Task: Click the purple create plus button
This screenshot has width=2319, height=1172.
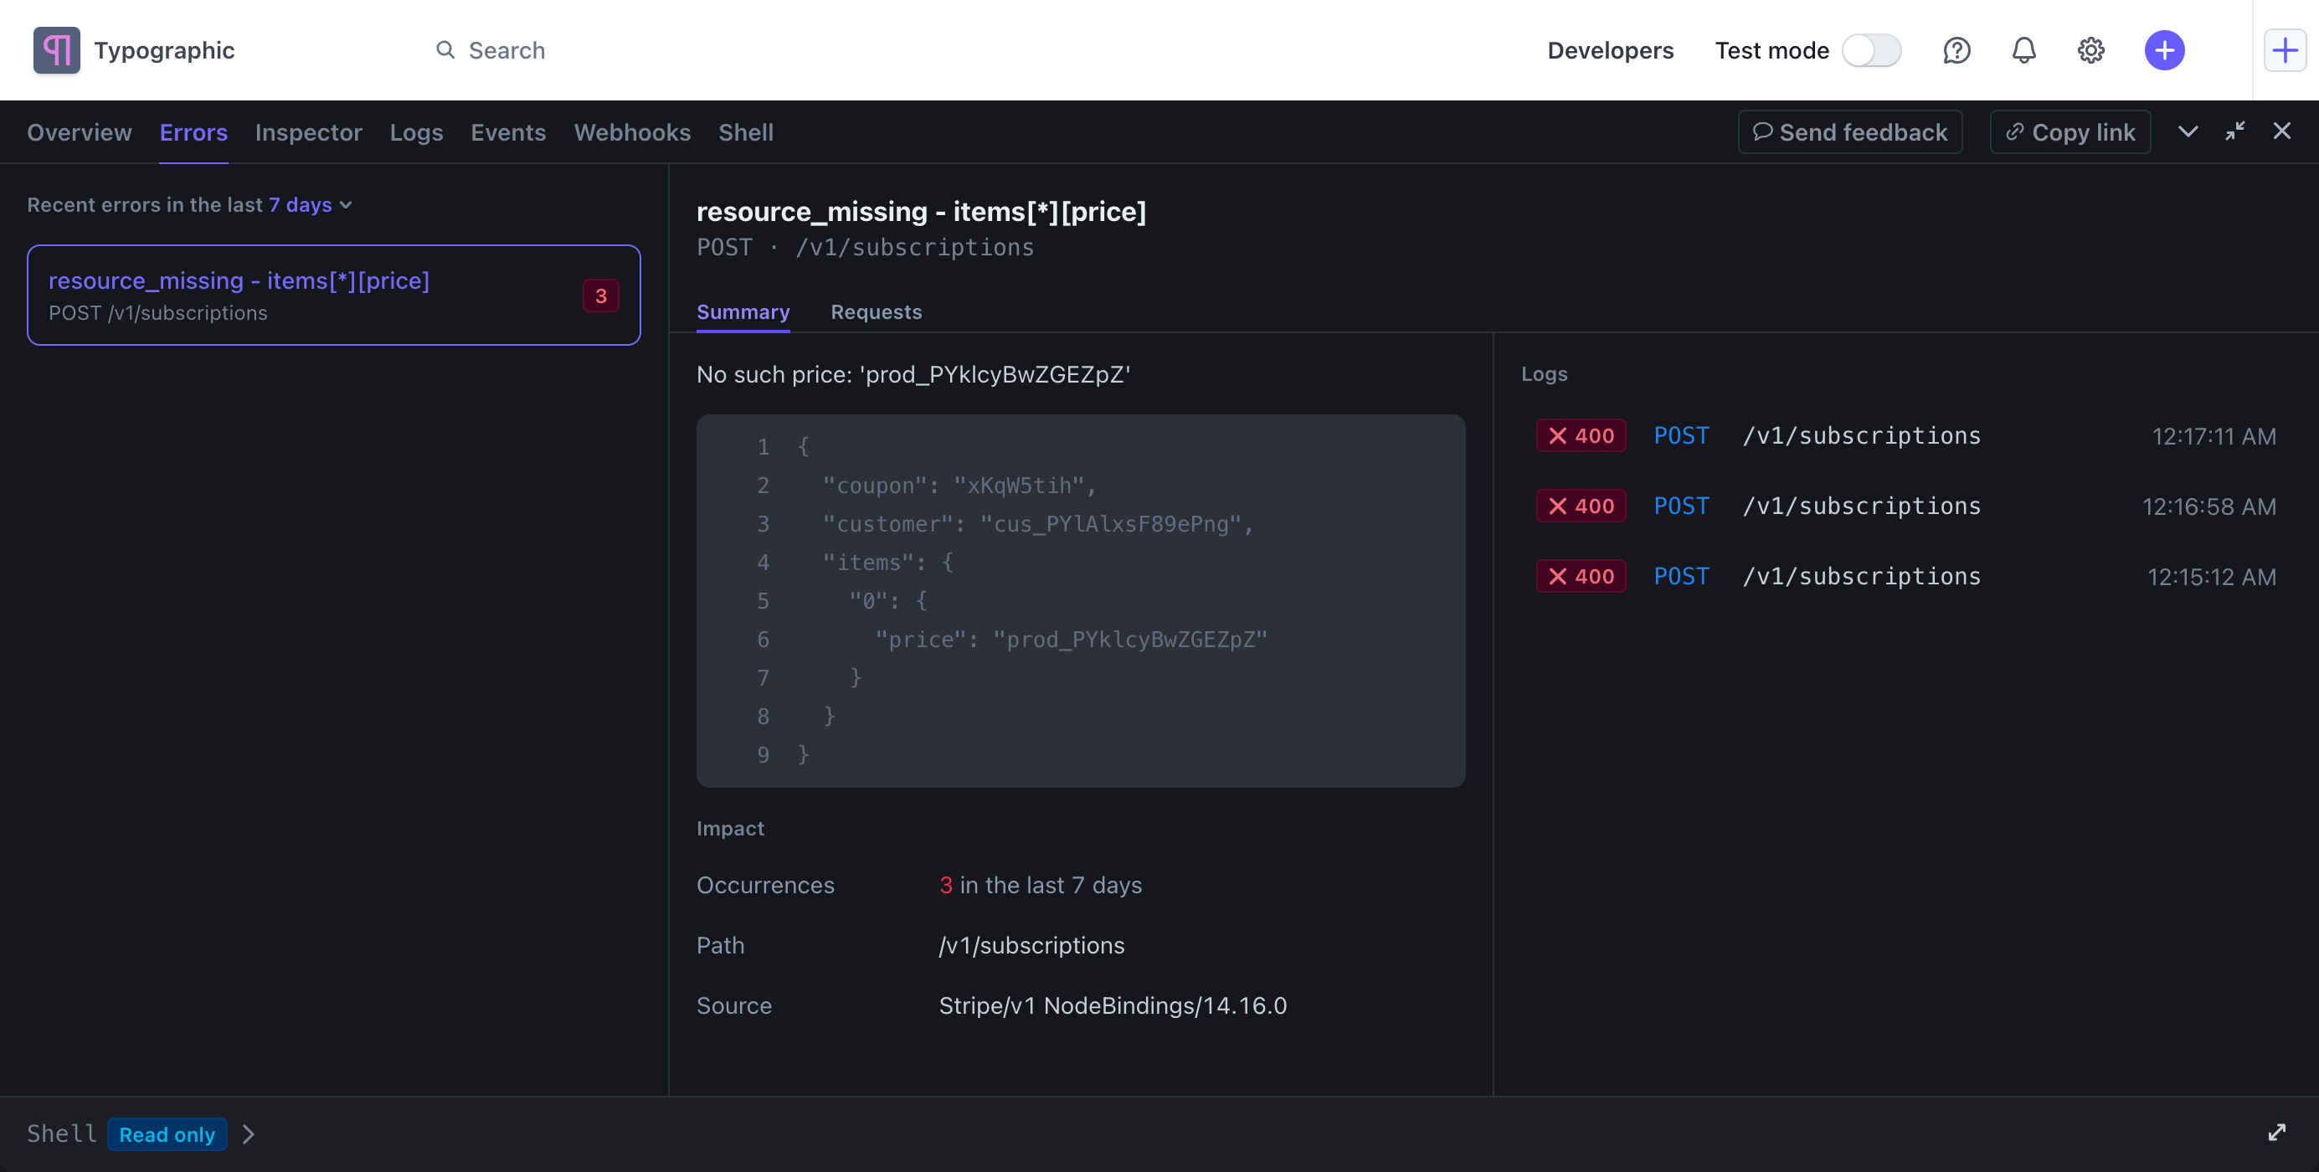Action: click(x=2164, y=50)
